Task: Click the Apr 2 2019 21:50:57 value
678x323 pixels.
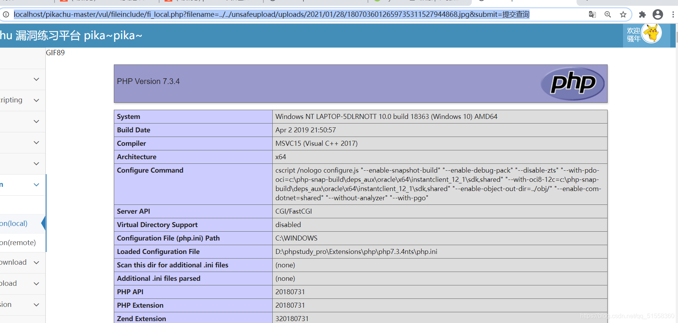Action: click(305, 130)
